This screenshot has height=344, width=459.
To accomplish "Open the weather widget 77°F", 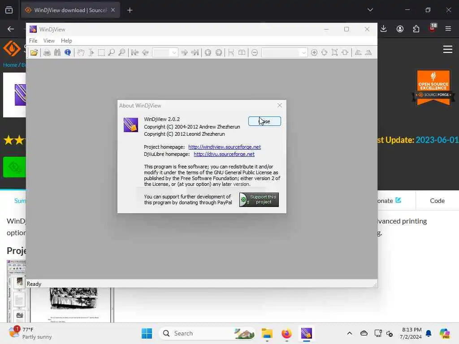I will 30,333.
